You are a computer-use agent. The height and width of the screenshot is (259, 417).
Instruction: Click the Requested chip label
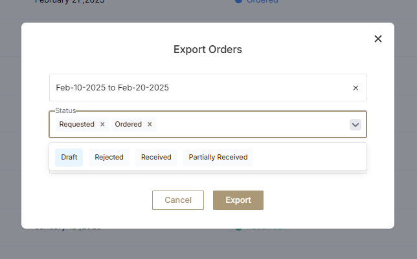click(76, 124)
